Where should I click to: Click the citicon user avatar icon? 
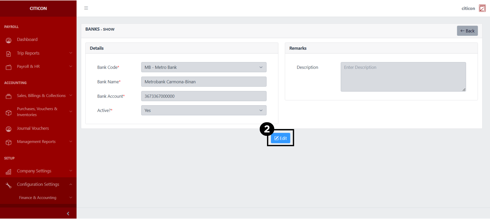click(x=482, y=8)
